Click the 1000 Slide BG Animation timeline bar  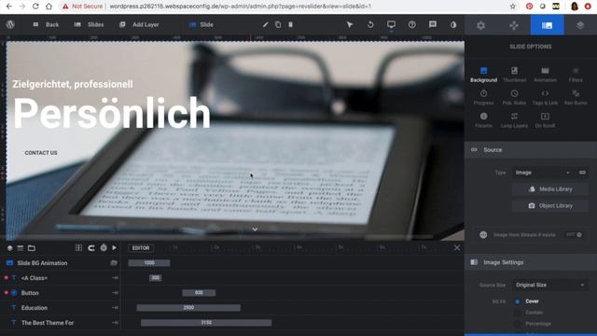click(x=149, y=263)
